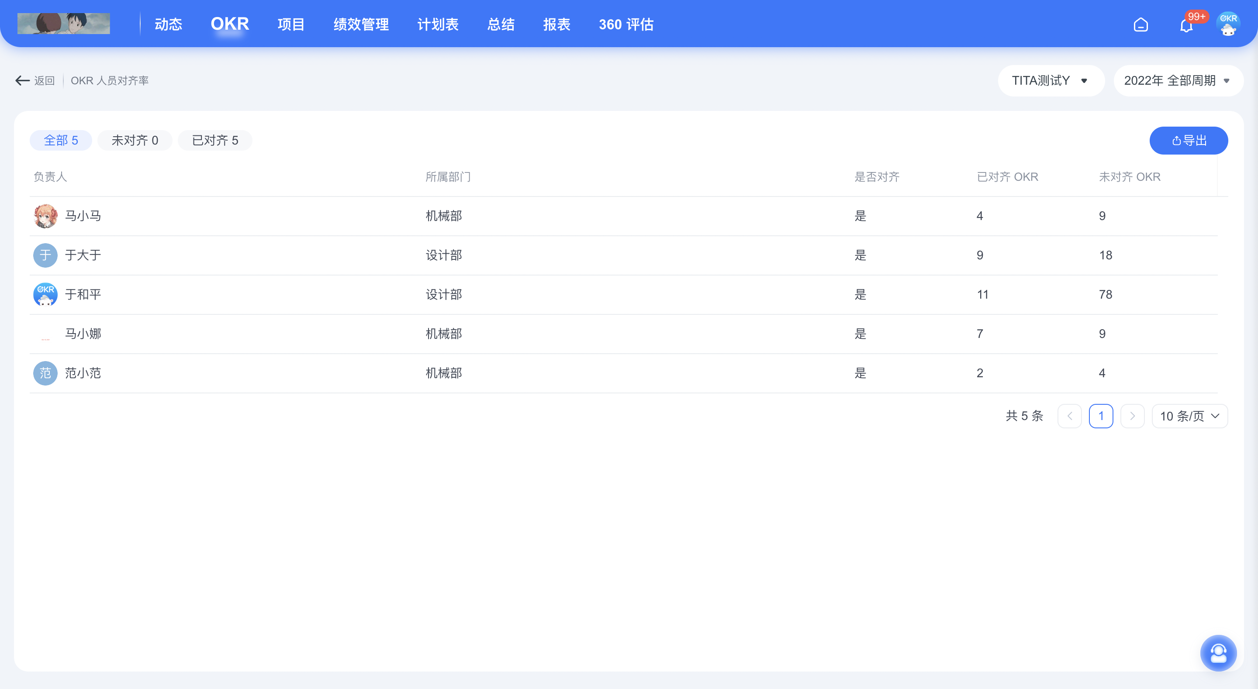Click the 所属部门 column header
Image resolution: width=1258 pixels, height=689 pixels.
[x=448, y=177]
